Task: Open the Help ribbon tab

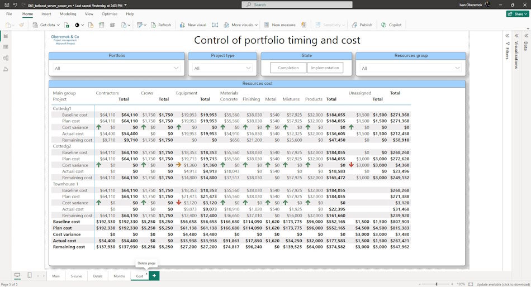Action: click(130, 14)
